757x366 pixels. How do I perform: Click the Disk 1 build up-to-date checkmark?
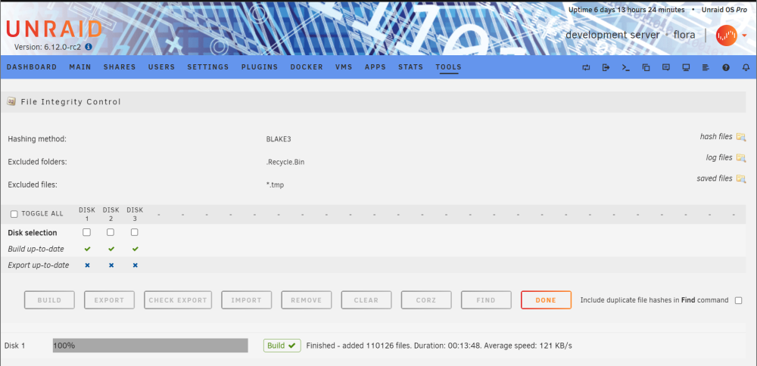(87, 249)
